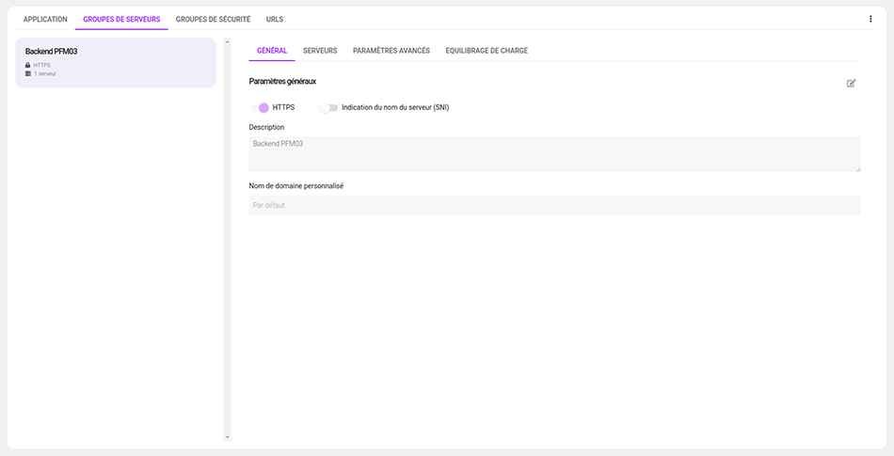Toggle the HTTPS switch
Viewport: 894px width, 456px height.
[x=261, y=107]
